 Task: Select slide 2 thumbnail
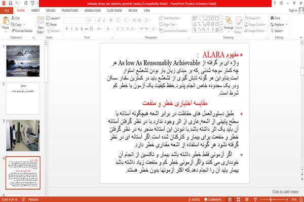point(23,98)
